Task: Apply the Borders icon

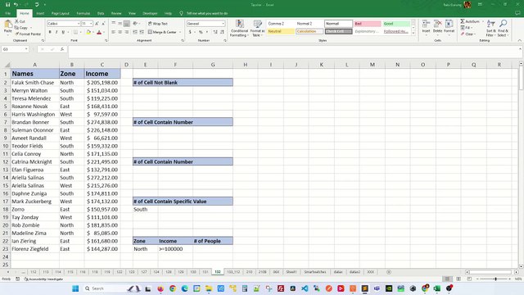Action: coord(75,32)
